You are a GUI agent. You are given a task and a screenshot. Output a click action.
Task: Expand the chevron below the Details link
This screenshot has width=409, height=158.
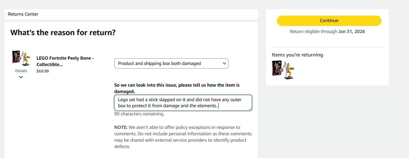pyautogui.click(x=21, y=77)
